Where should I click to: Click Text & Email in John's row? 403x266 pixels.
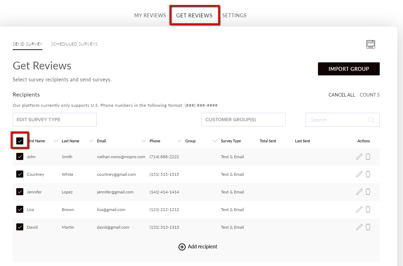(232, 157)
